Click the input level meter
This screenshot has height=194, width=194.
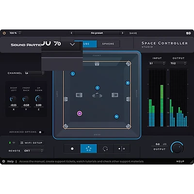tap(157, 98)
